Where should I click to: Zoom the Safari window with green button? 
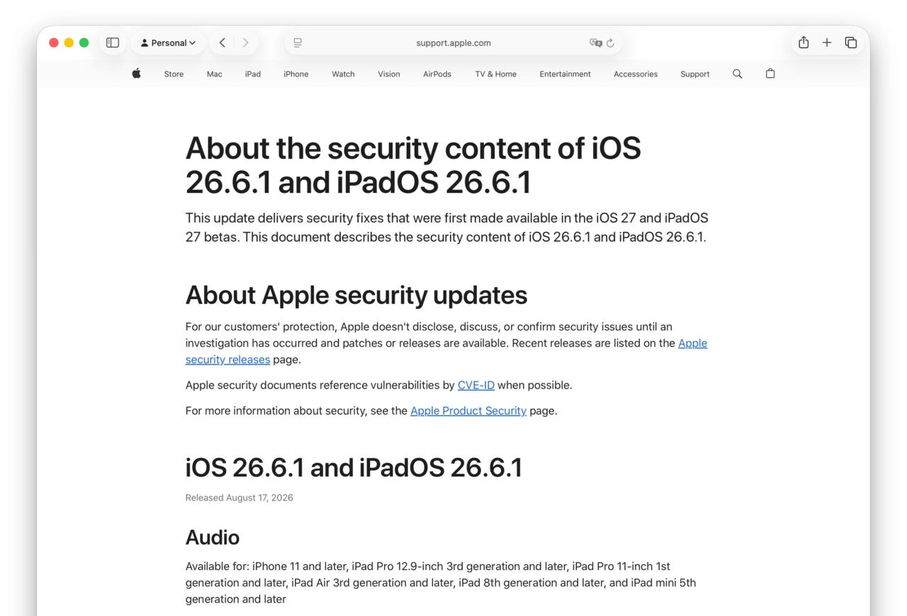(84, 43)
